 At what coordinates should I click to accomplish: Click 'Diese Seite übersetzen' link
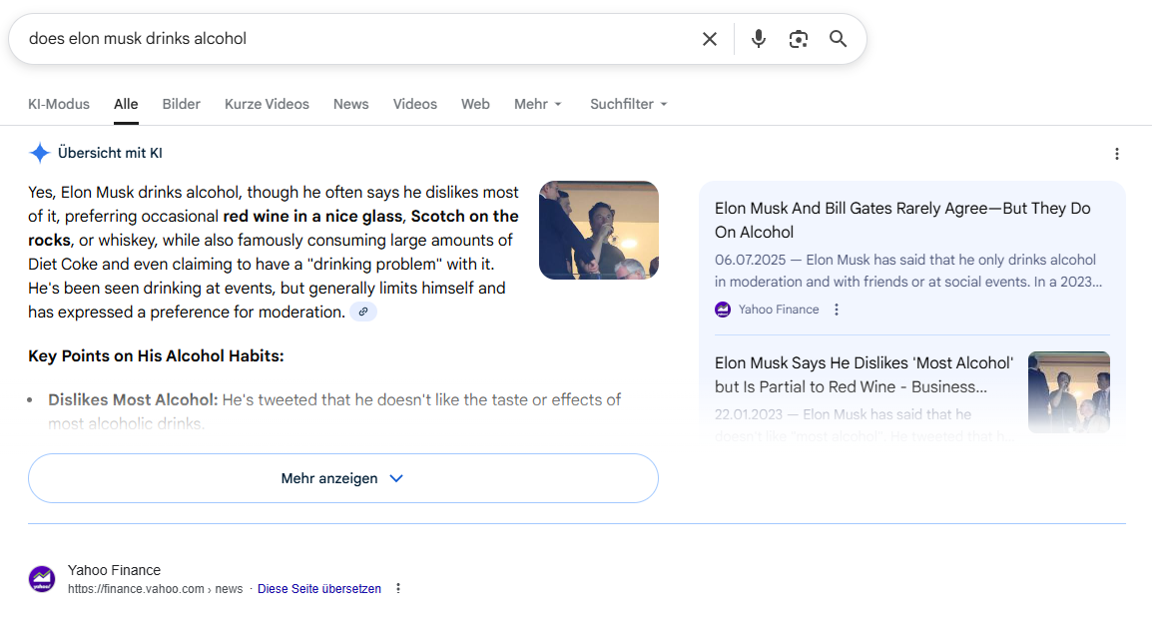tap(318, 589)
